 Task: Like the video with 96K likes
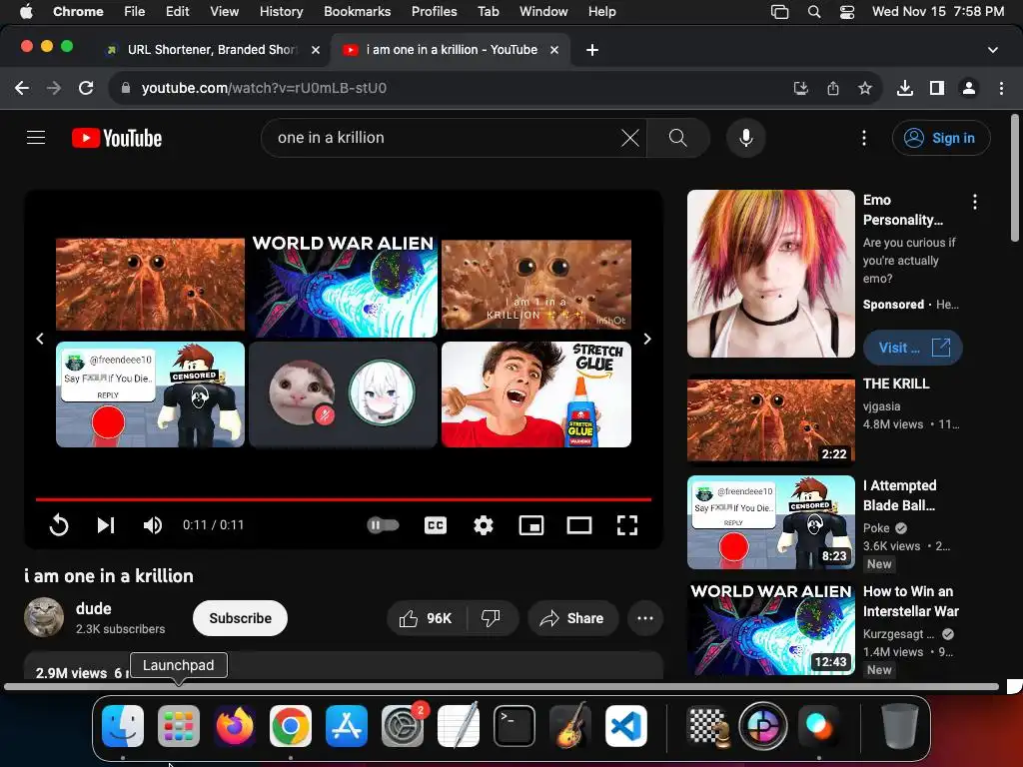tap(427, 618)
